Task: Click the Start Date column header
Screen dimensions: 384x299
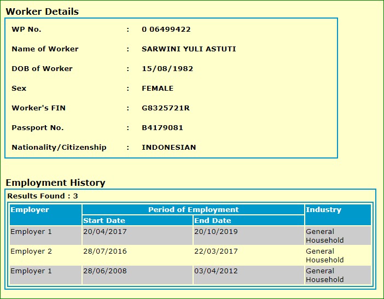Action: tap(104, 221)
